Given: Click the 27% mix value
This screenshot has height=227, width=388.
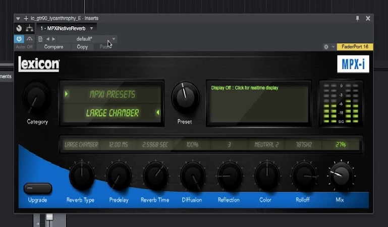Looking at the screenshot, I should pos(341,145).
